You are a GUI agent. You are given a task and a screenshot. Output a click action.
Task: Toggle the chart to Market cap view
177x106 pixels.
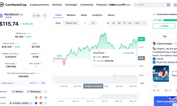click(71, 23)
